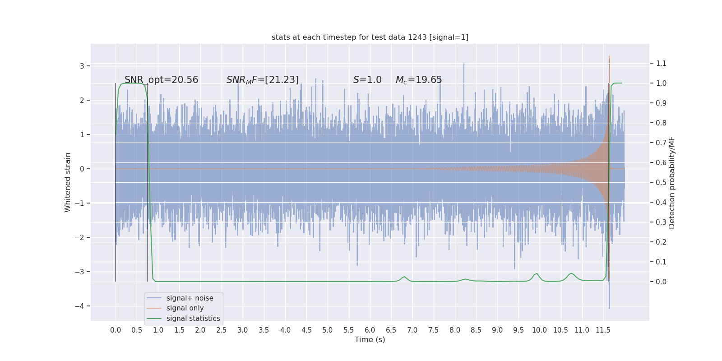Screen dimensions: 722x361
Task: Click the 1.0 tick on the probability axis
Action: [661, 83]
